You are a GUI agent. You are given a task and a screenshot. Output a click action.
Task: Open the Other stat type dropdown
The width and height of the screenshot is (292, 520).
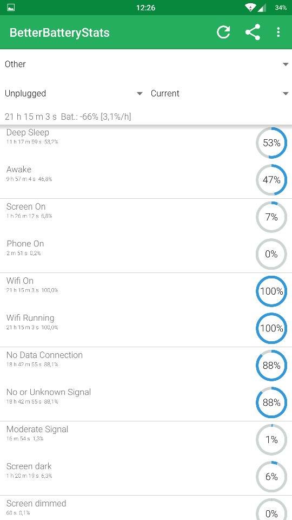146,64
